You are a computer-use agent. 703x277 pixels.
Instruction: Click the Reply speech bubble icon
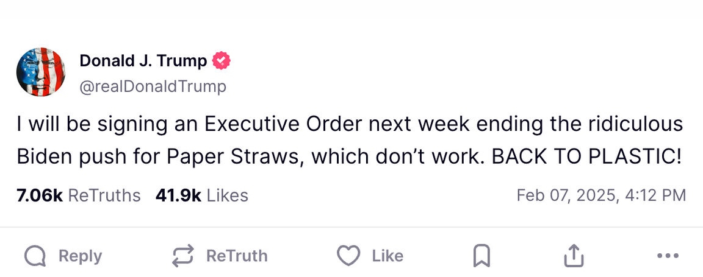[35, 256]
